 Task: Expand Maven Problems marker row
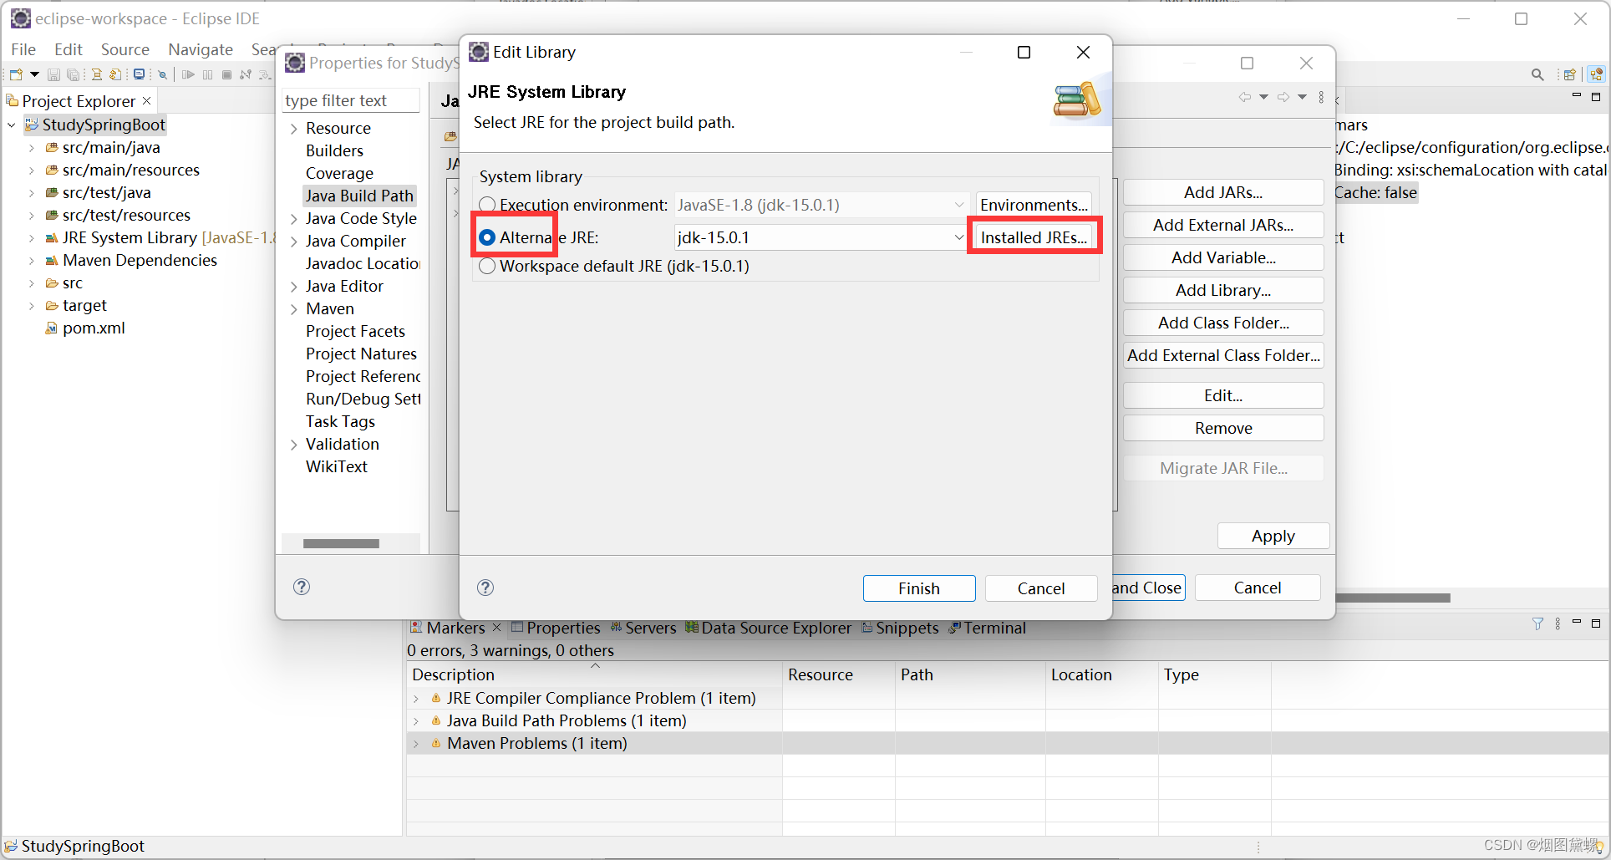pyautogui.click(x=416, y=743)
